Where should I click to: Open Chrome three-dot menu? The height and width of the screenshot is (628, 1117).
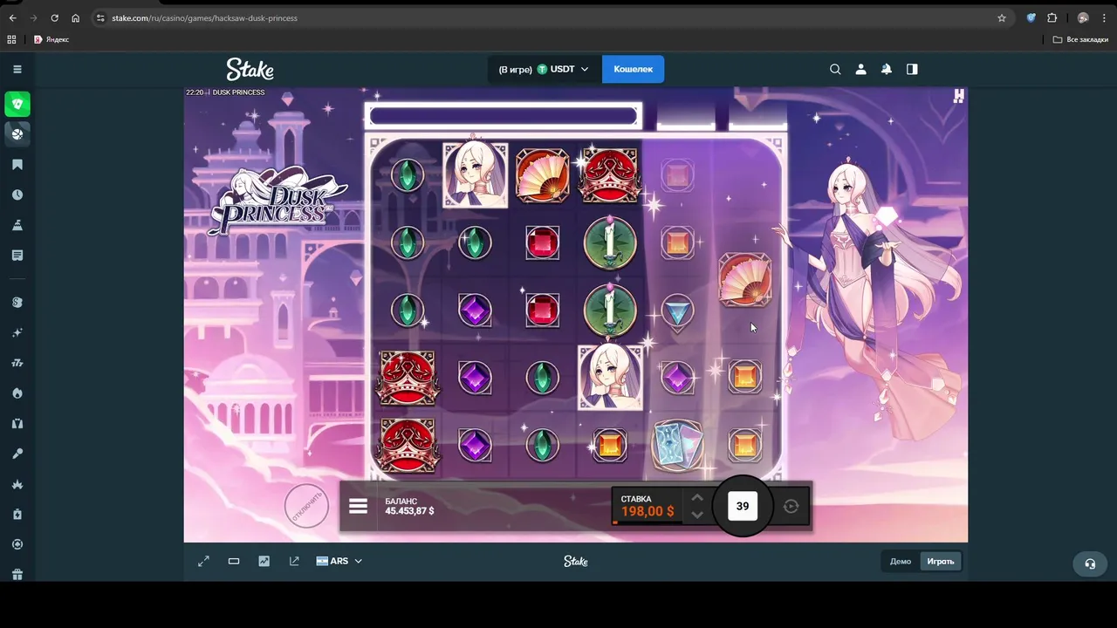tap(1104, 17)
